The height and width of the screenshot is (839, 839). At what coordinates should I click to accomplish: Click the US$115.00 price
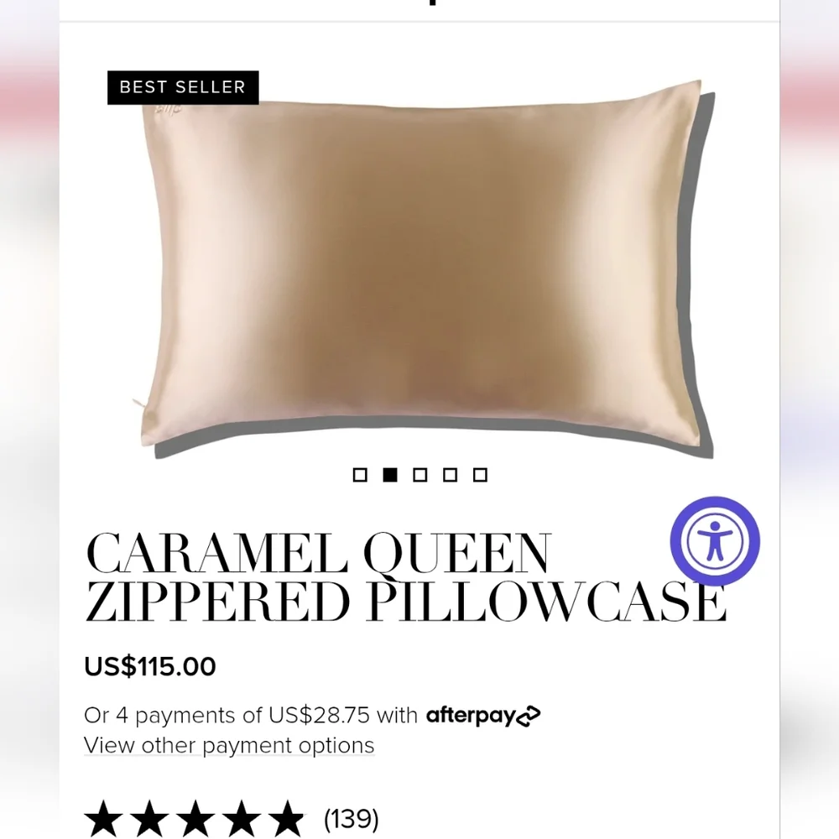click(150, 667)
